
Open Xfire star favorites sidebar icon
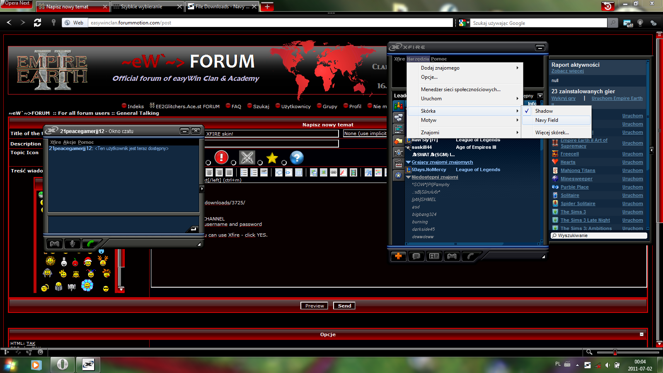pos(399,176)
